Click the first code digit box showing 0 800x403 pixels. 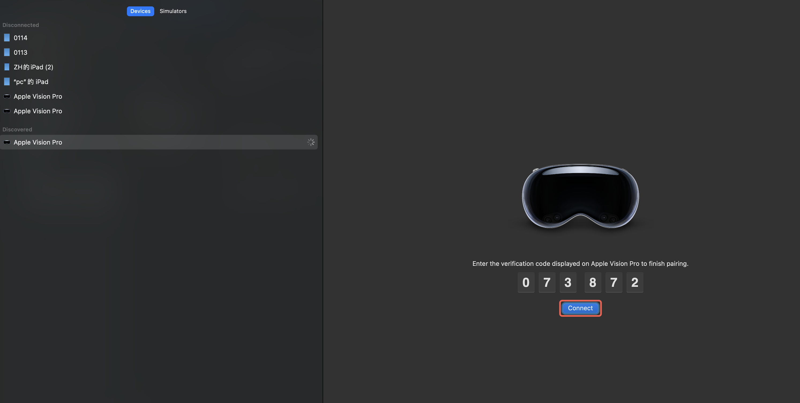click(526, 282)
